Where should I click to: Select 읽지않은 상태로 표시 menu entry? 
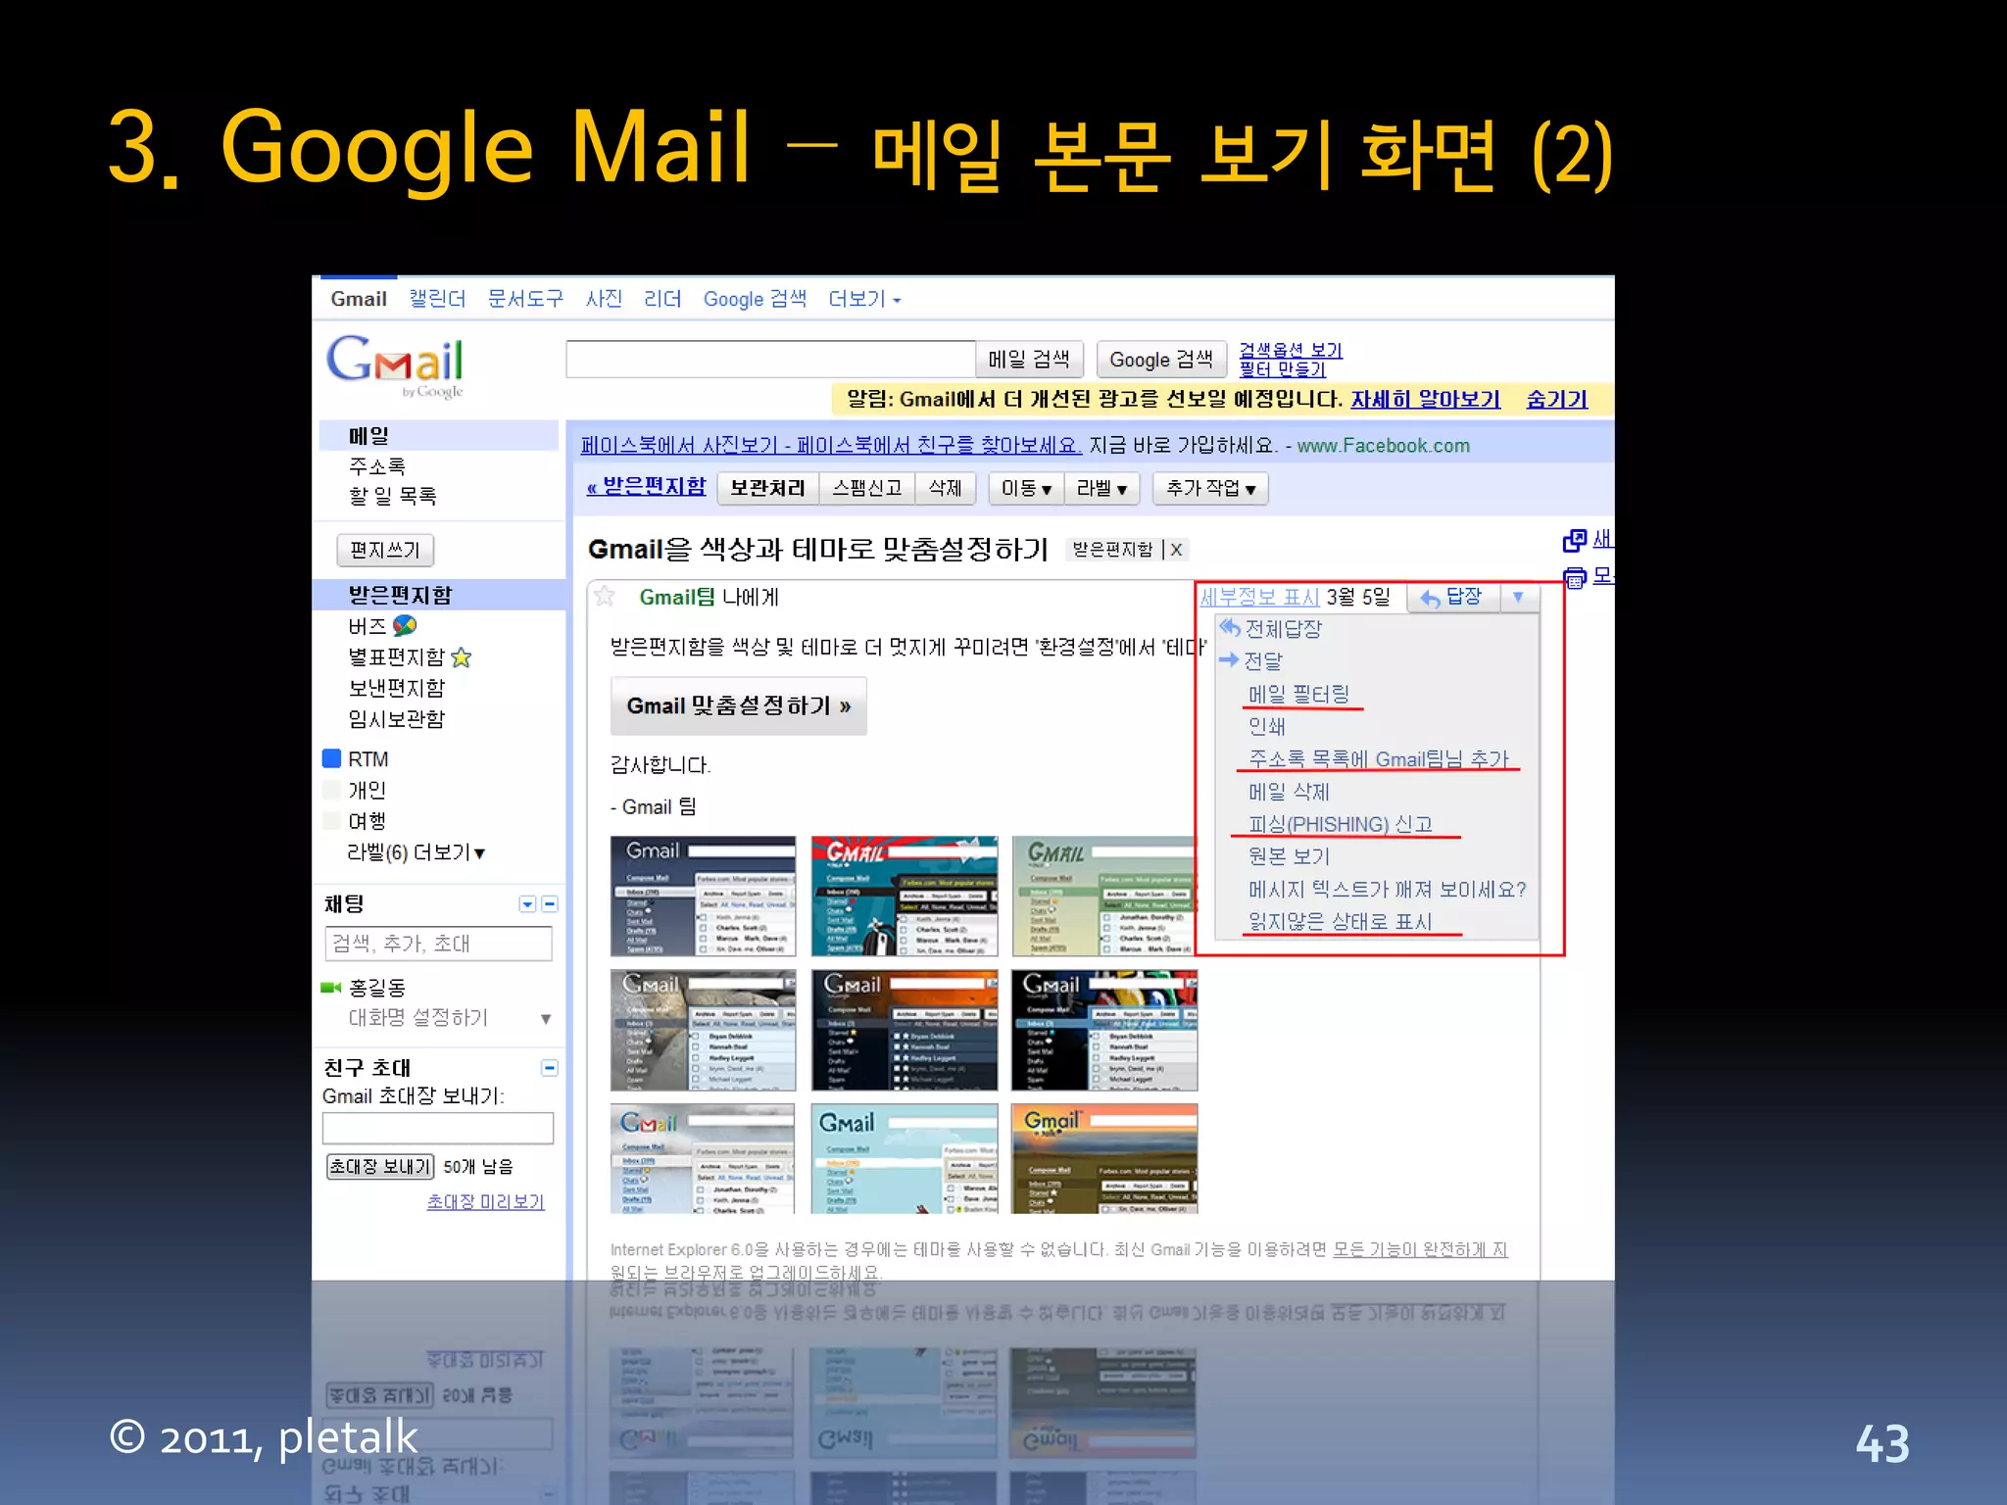(x=1340, y=921)
